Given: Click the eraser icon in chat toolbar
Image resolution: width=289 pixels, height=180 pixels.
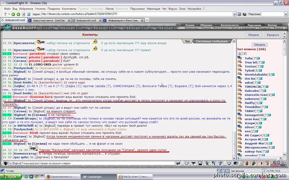Looking at the screenshot, I should (186, 163).
